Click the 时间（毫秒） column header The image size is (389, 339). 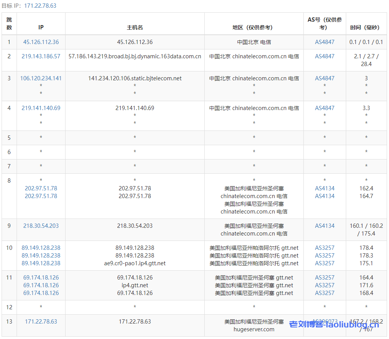pyautogui.click(x=366, y=27)
